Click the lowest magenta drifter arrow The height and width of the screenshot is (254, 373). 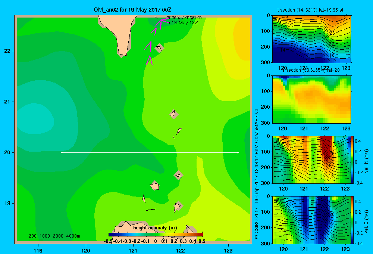click(149, 60)
